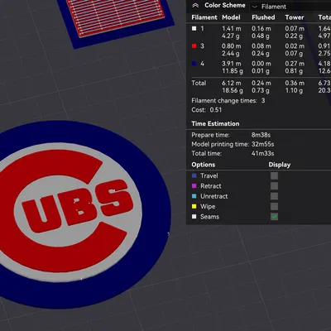Click the Model printing time 32m55s value
The image size is (331, 331).
[x=263, y=144]
